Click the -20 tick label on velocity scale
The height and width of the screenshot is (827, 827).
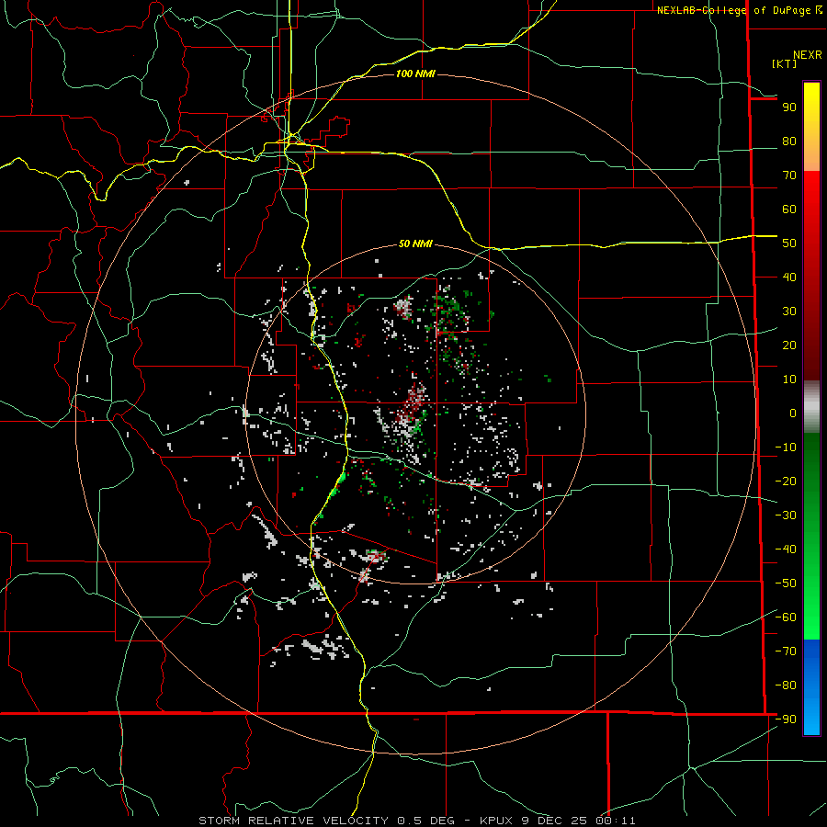(x=786, y=481)
